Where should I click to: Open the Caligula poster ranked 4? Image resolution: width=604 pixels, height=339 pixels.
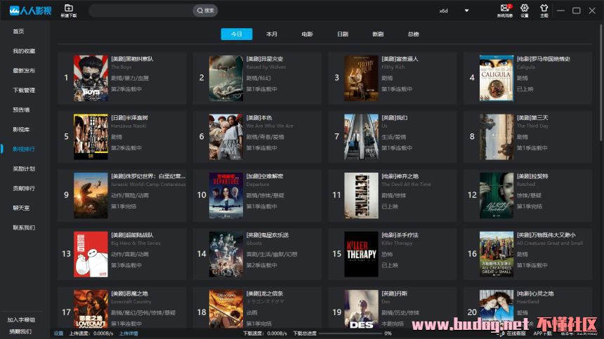point(497,78)
